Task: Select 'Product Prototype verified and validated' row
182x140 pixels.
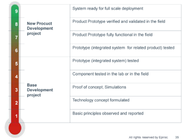Action: (x=126, y=24)
